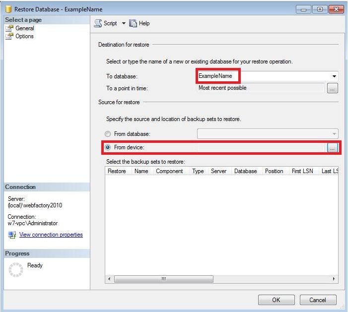The height and width of the screenshot is (312, 348).
Task: Open the Script dropdown arrow
Action: tap(124, 23)
